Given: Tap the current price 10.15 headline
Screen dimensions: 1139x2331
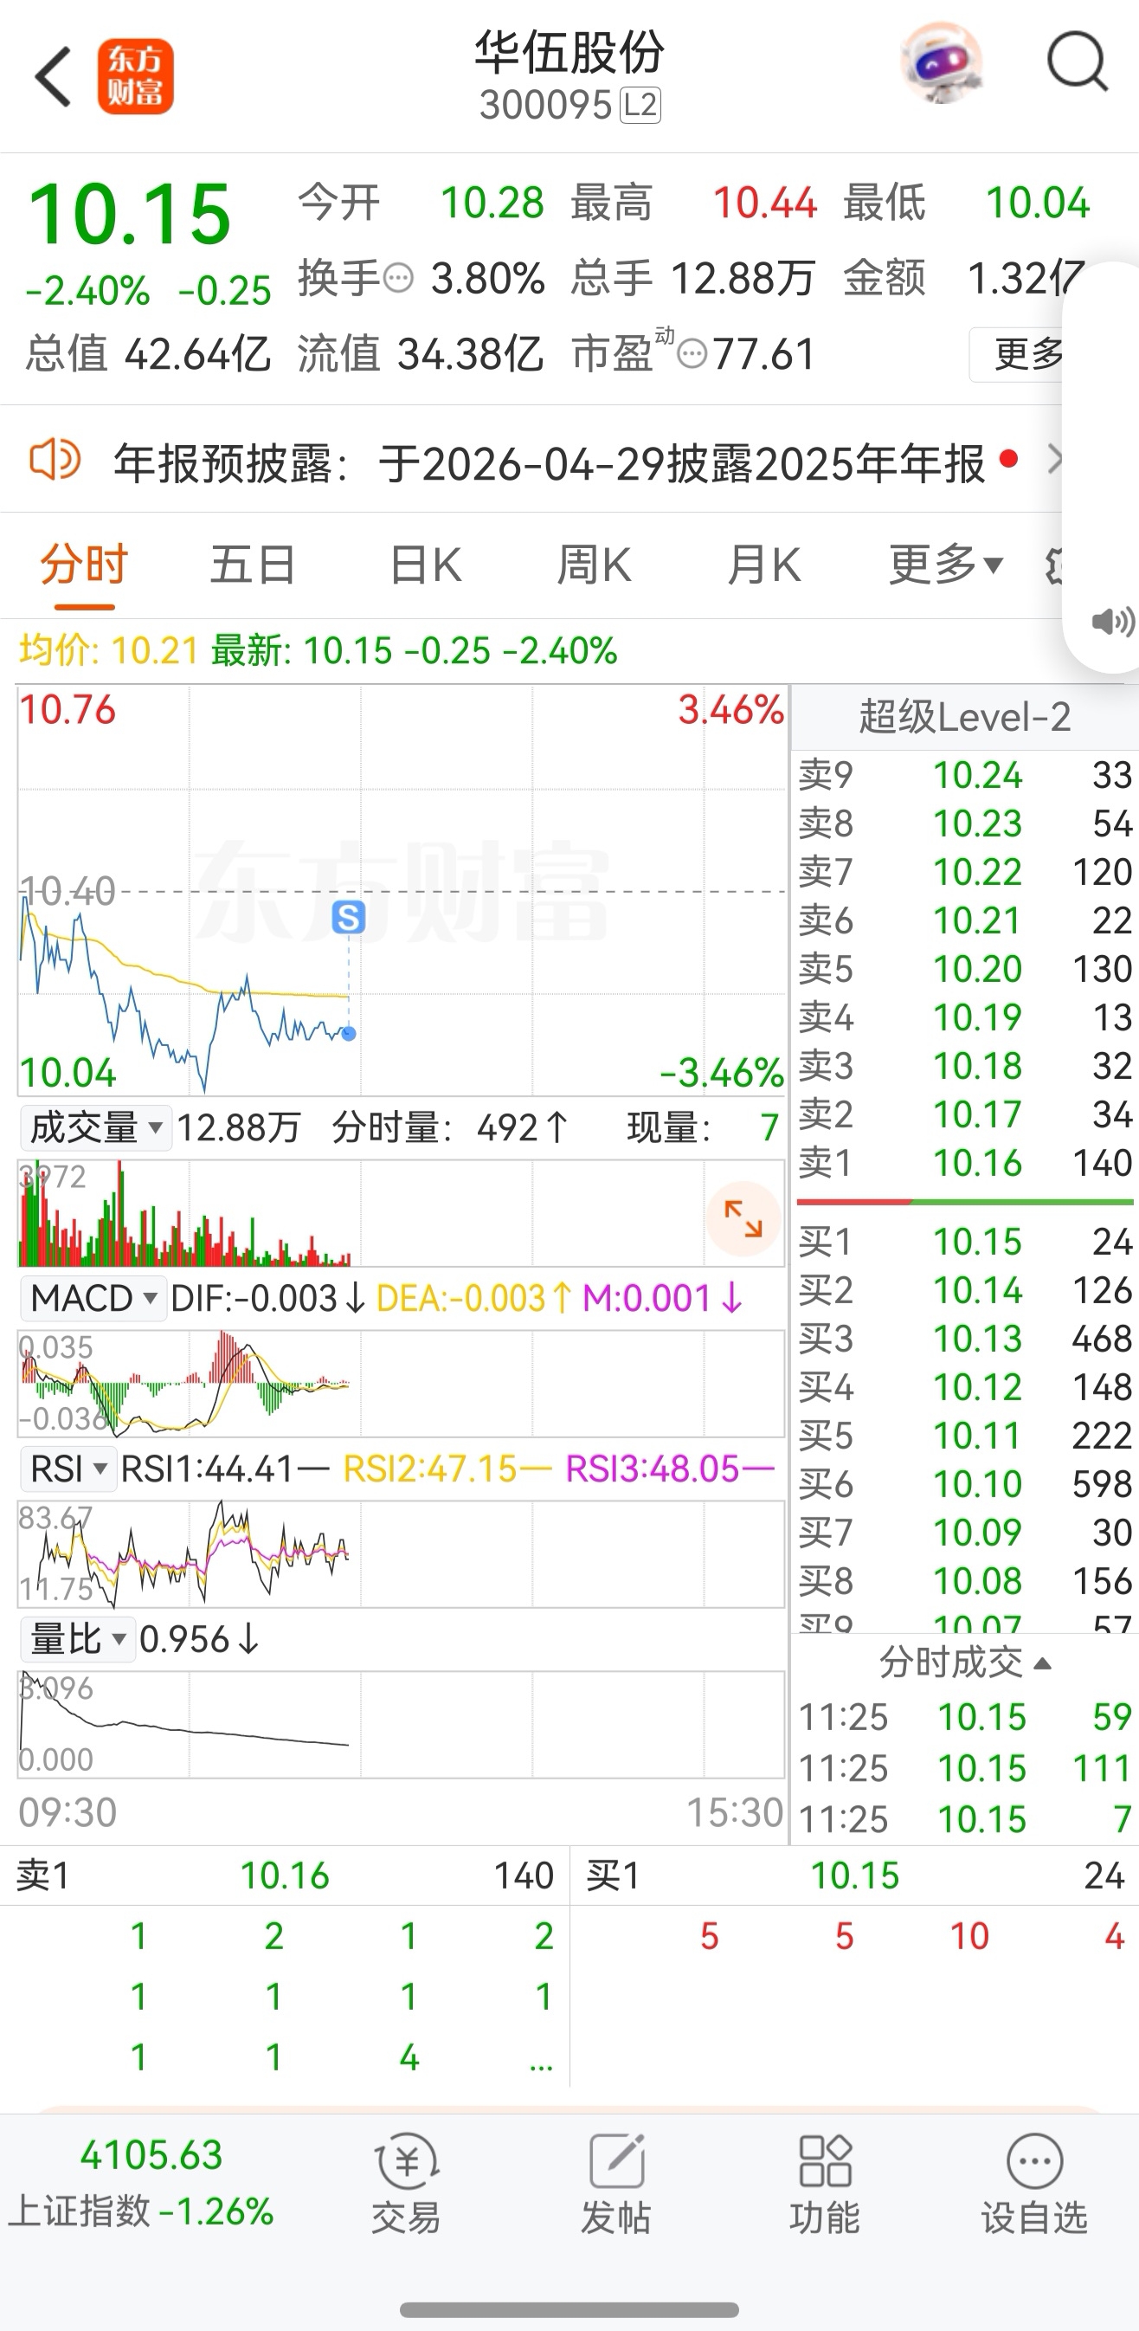Looking at the screenshot, I should (131, 215).
